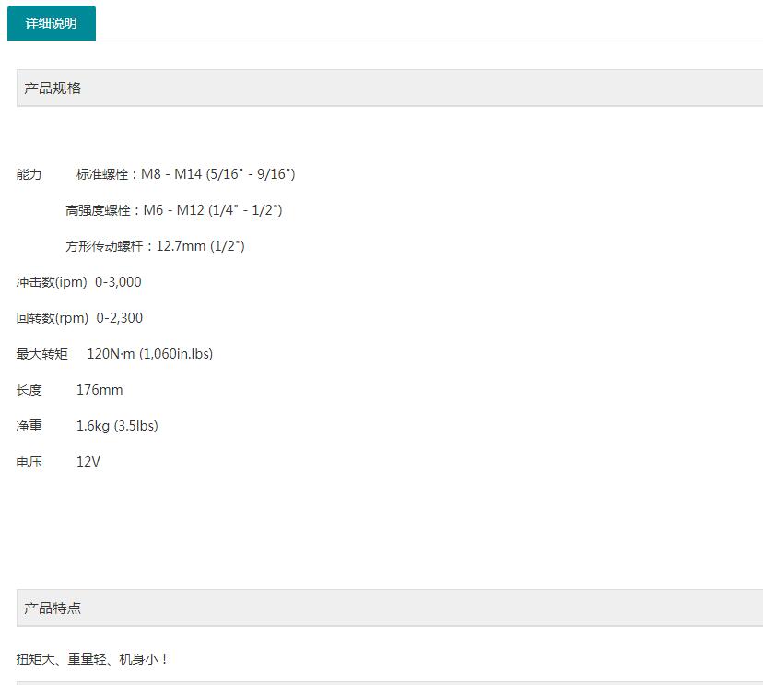The width and height of the screenshot is (763, 685).
Task: Select the 冲击数(ipm) label
Action: pos(51,282)
